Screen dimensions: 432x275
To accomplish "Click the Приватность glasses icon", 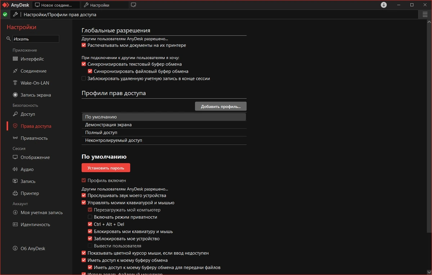I will pyautogui.click(x=15, y=138).
